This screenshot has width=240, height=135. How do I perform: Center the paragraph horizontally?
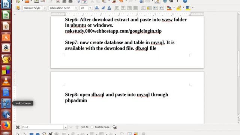(123, 8)
